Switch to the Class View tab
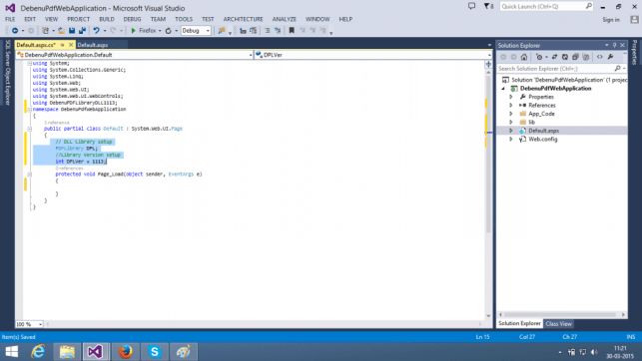 click(x=558, y=323)
